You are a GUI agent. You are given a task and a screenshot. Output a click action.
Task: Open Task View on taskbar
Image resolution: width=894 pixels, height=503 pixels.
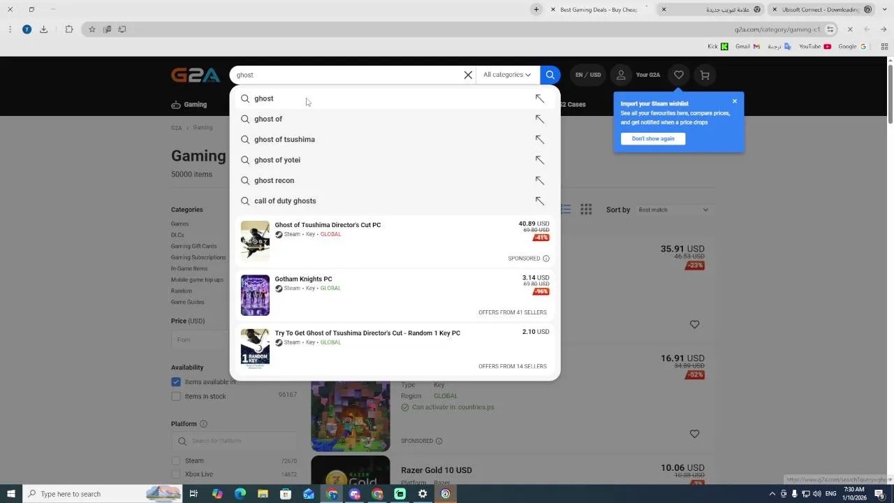pos(193,494)
